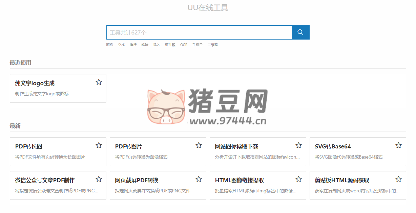Viewport: 416px width, 213px height.
Task: Click the star icon on SVG转Base64 card
Action: 398,145
